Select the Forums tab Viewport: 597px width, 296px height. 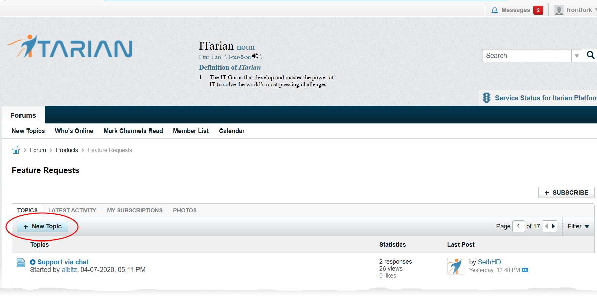[x=23, y=115]
